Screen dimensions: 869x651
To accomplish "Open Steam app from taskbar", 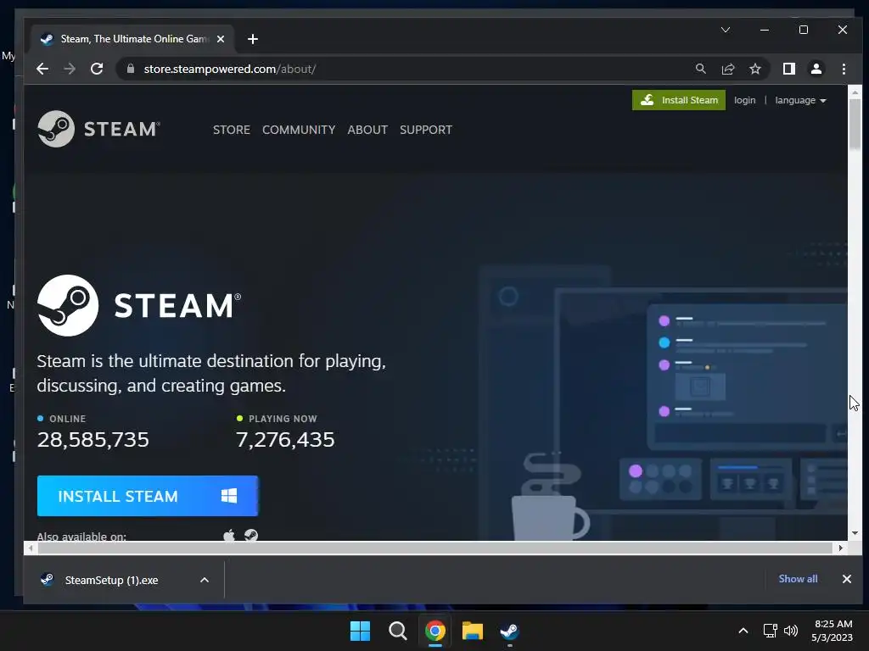I will (509, 631).
